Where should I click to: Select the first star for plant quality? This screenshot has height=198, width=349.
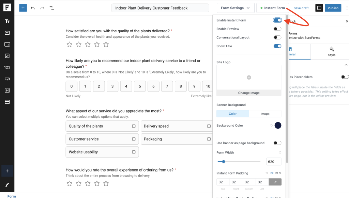click(70, 45)
